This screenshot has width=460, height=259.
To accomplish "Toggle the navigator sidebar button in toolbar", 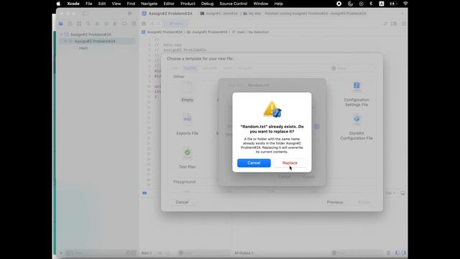I will point(85,14).
